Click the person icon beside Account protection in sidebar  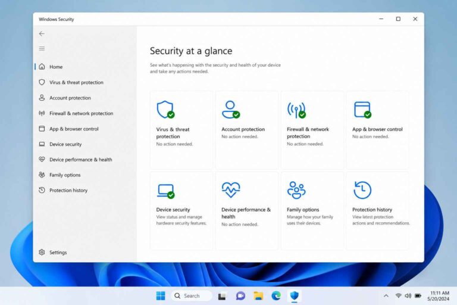(42, 98)
